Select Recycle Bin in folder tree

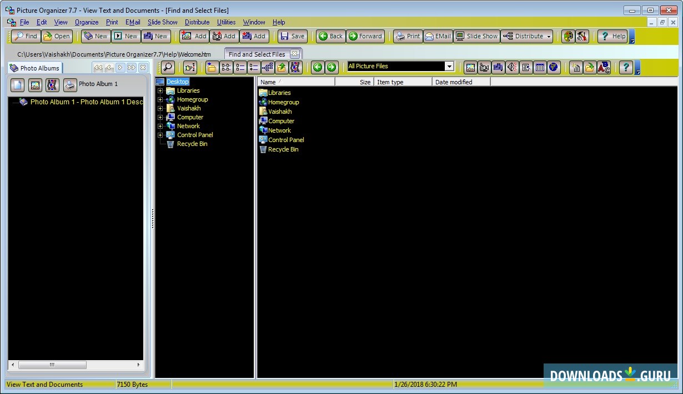click(192, 144)
